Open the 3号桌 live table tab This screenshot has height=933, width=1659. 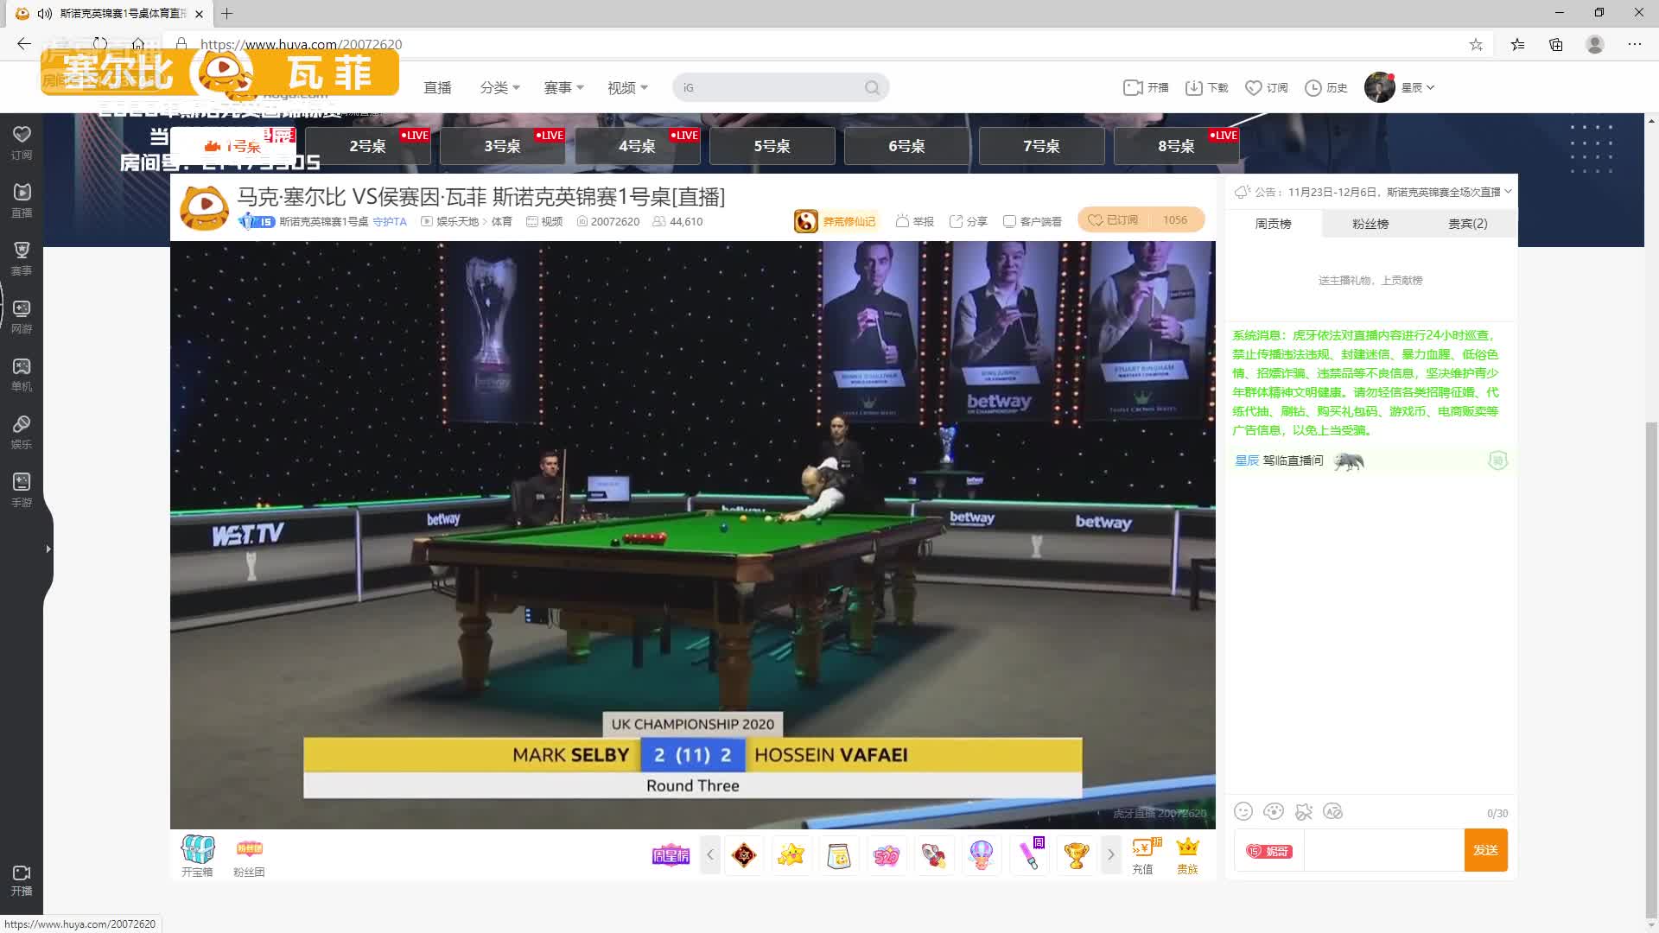tap(502, 146)
